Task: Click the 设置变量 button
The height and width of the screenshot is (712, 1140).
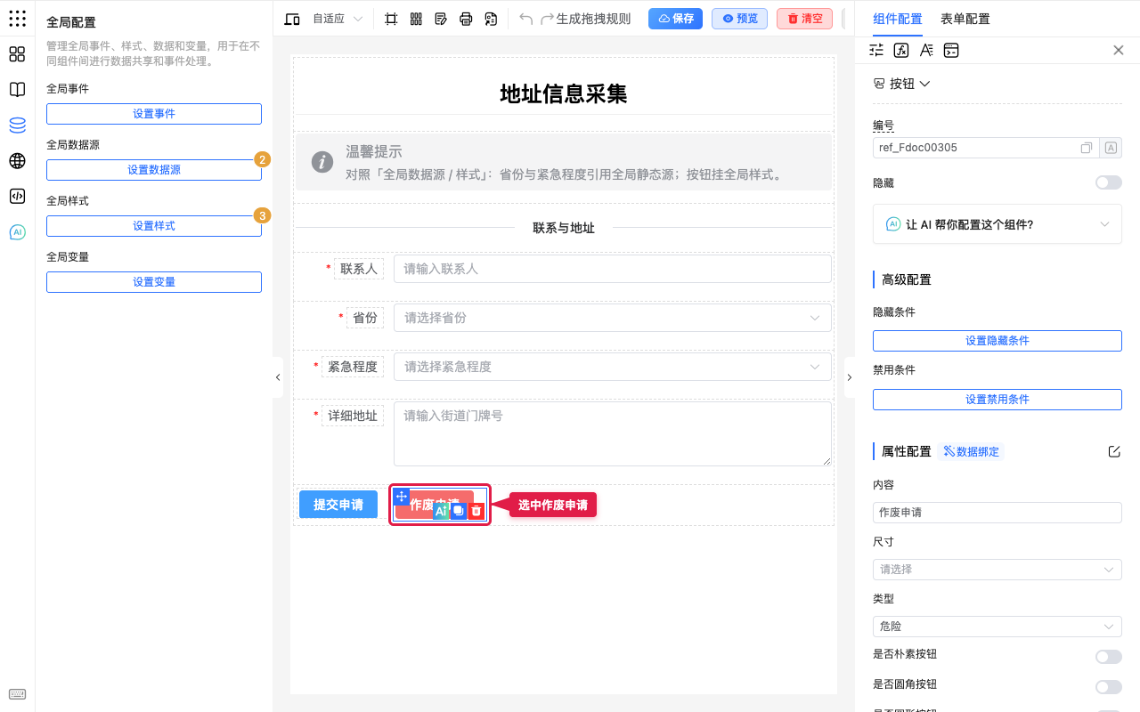Action: 154,282
